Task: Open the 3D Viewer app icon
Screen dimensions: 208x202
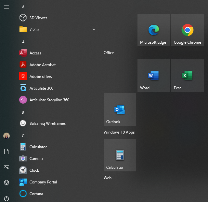Action: click(x=23, y=18)
